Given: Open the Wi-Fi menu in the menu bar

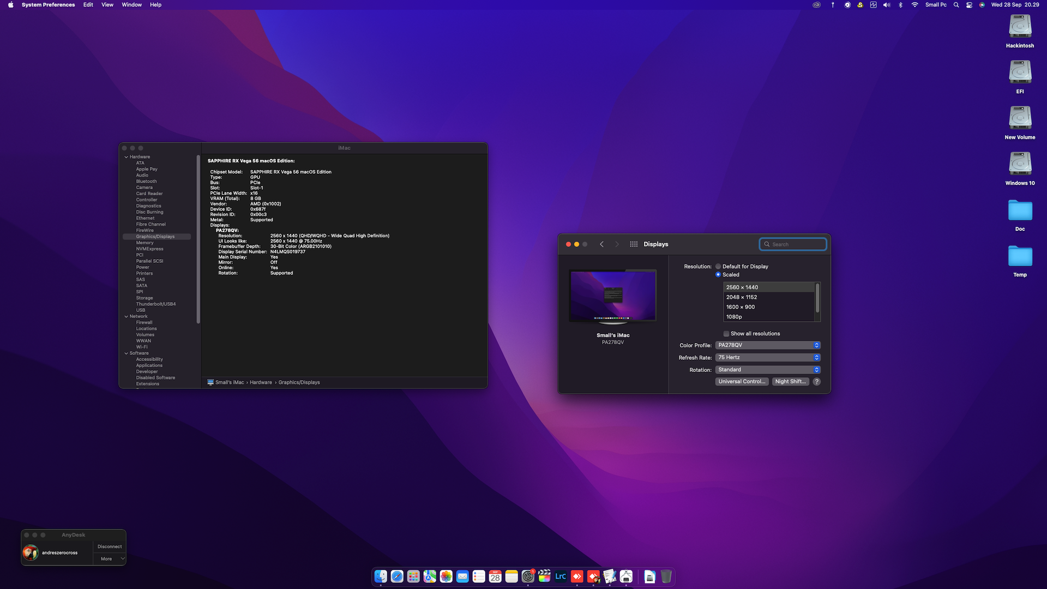Looking at the screenshot, I should click(x=914, y=5).
